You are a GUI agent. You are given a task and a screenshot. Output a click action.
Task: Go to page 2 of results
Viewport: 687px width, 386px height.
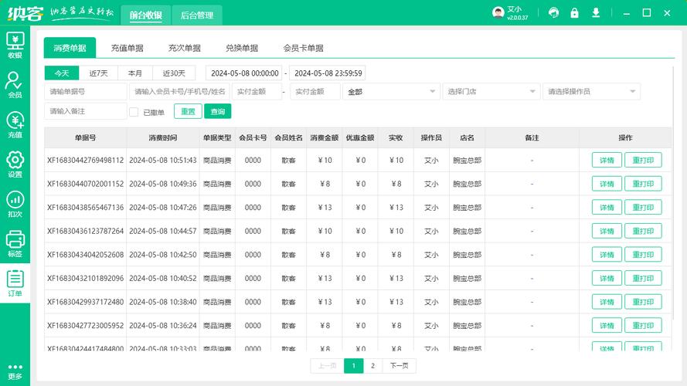pyautogui.click(x=372, y=366)
